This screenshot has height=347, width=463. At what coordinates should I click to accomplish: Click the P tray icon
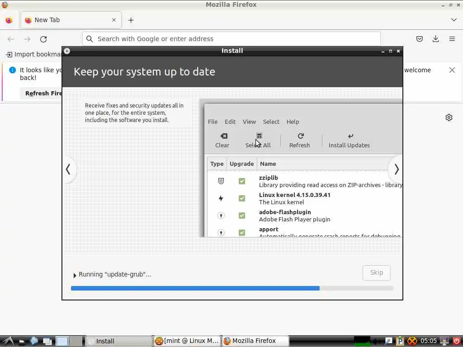(400, 342)
